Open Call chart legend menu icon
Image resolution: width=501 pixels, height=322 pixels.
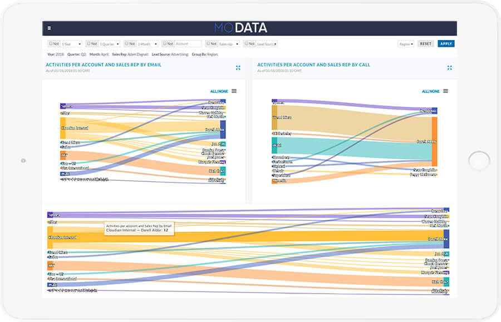[x=445, y=91]
